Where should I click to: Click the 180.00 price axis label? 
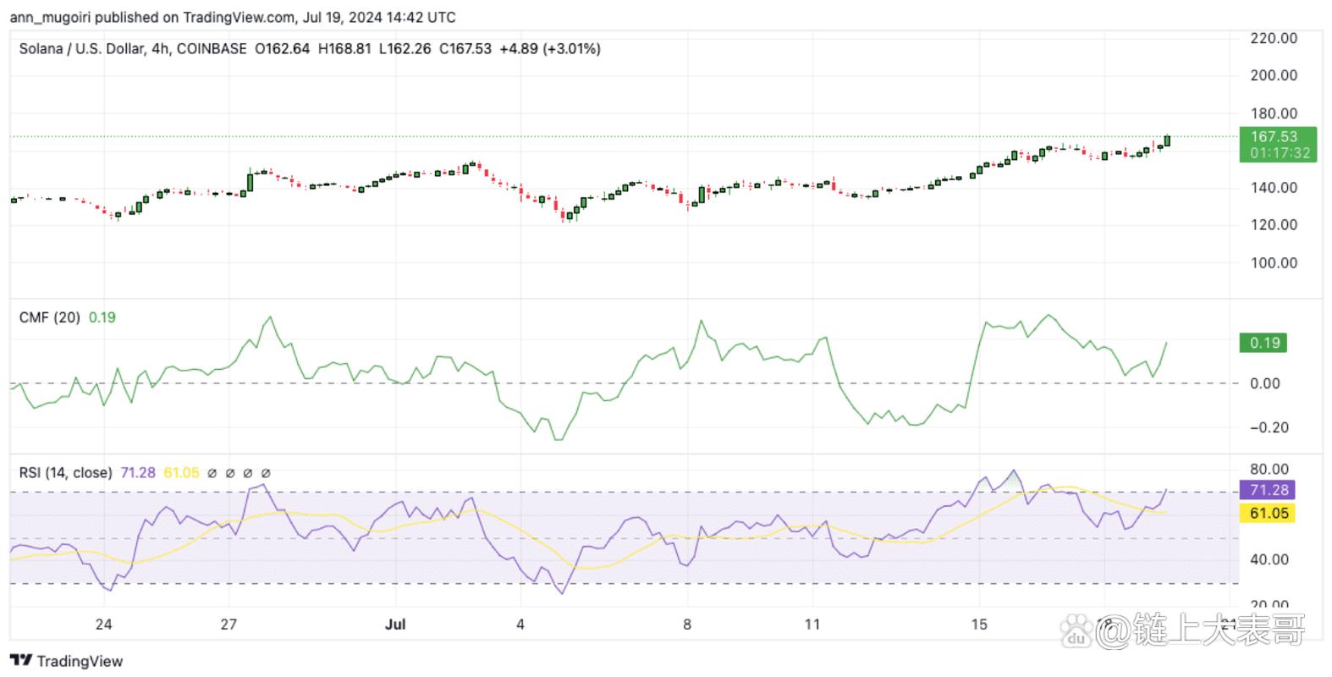point(1274,113)
